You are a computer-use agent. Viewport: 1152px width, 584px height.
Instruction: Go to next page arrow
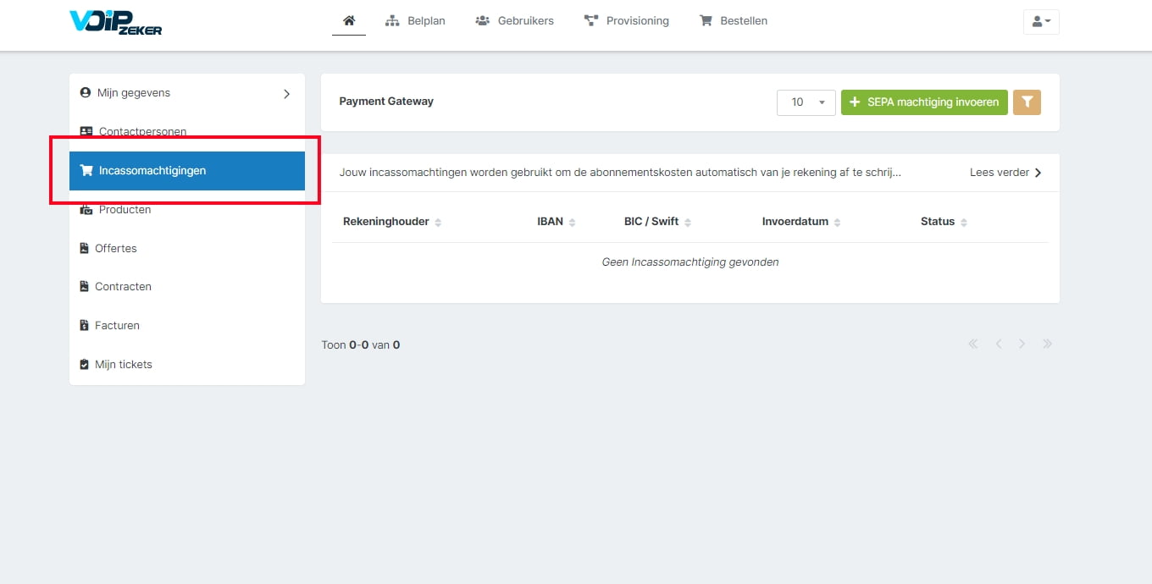point(1022,344)
